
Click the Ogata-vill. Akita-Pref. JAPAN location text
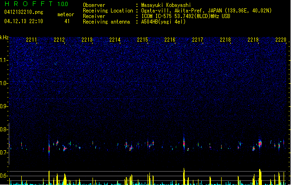click(206, 11)
